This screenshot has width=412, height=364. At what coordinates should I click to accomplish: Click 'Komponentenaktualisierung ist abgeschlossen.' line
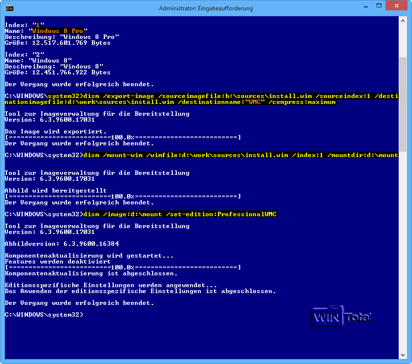[x=91, y=273]
